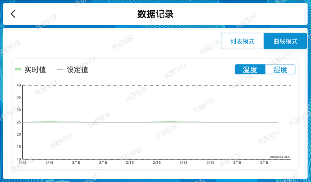Image resolution: width=311 pixels, height=182 pixels.
Task: Toggle the 设定值 legend label
Action: click(x=77, y=69)
